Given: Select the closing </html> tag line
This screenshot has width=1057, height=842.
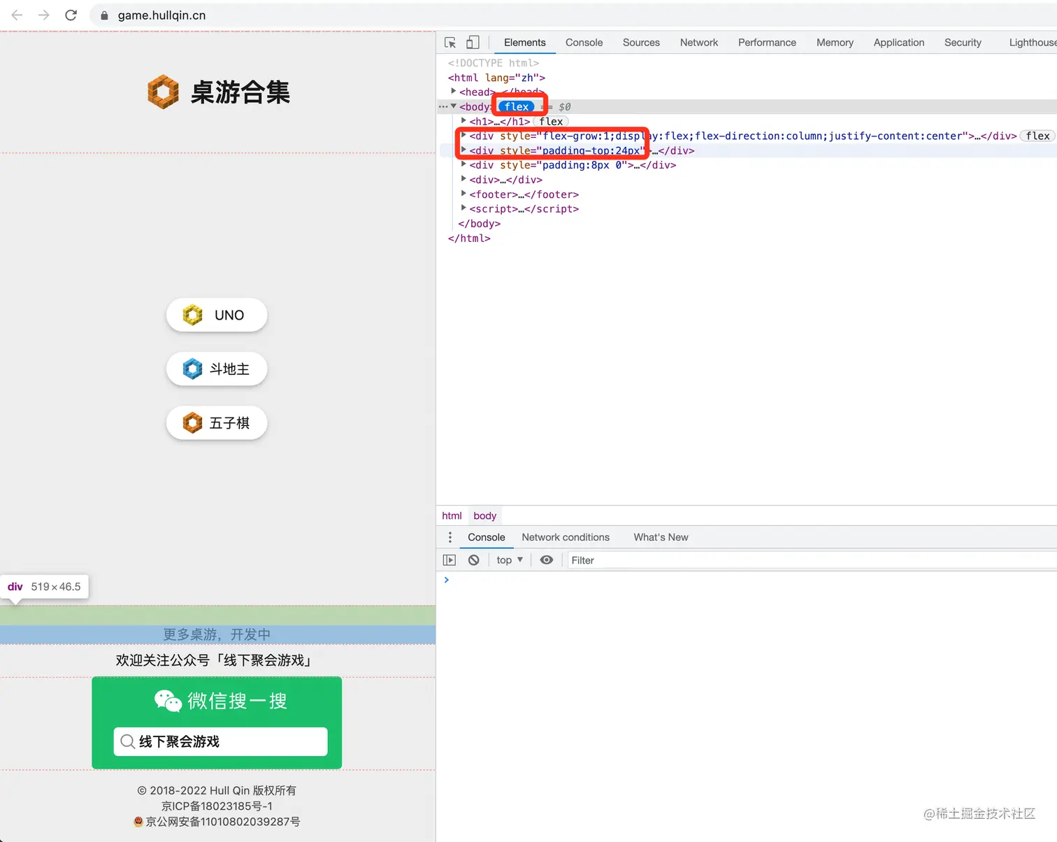Looking at the screenshot, I should [x=469, y=238].
